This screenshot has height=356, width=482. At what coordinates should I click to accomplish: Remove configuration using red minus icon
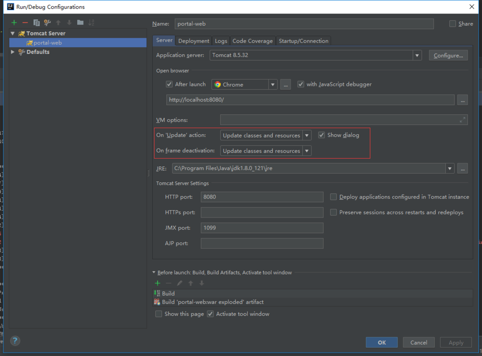[25, 23]
